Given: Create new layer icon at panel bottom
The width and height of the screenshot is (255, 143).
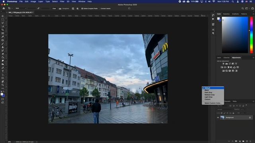Looking at the screenshot, I should point(247,141).
